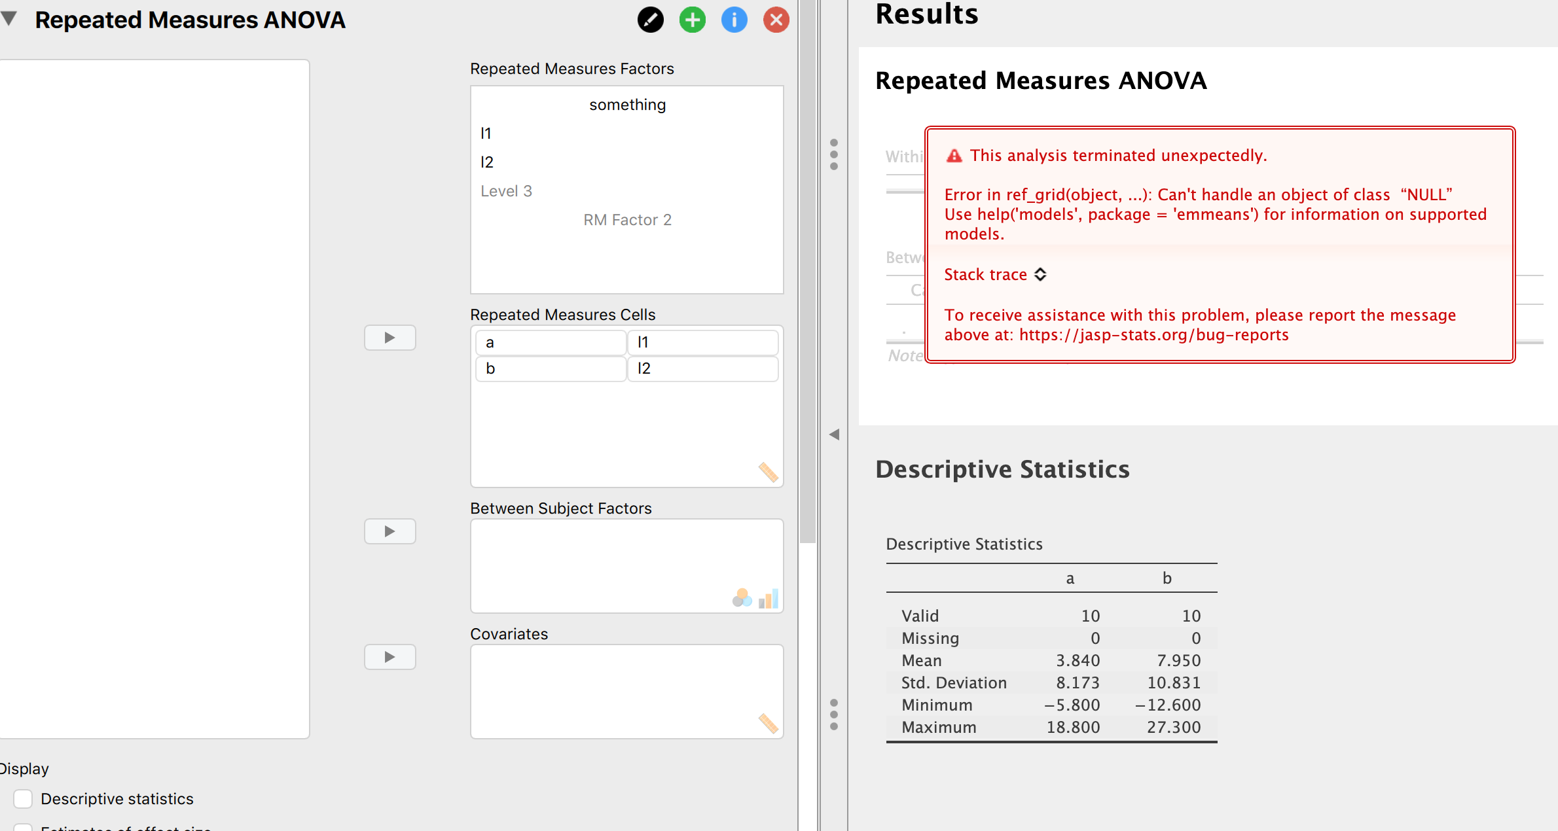This screenshot has height=831, width=1558.
Task: Collapse the Repeated Measures ANOVA disclosure triangle
Action: click(x=10, y=19)
